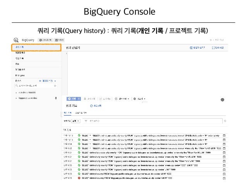Open Query history in the left sidebar

36,47
